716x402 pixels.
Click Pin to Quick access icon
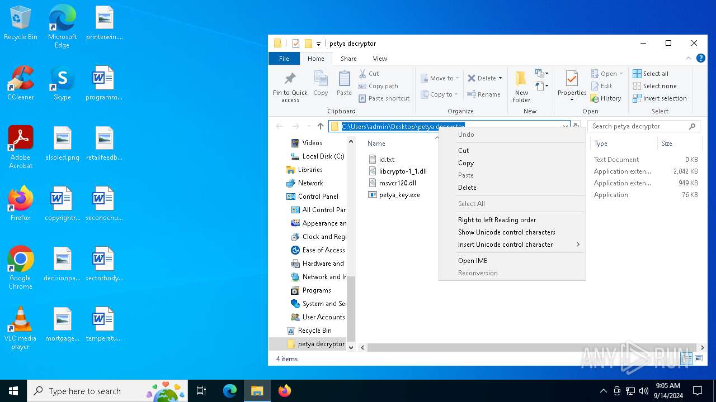coord(290,88)
